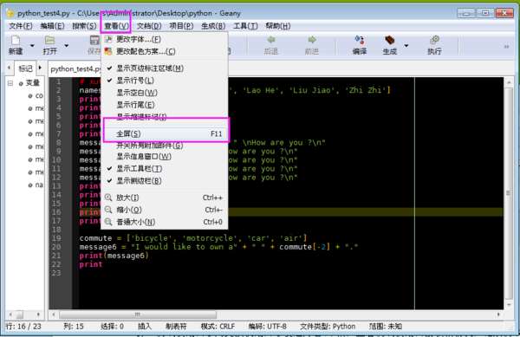Click the 前进 (Forward) green arrow icon
520x337 pixels.
(x=311, y=40)
